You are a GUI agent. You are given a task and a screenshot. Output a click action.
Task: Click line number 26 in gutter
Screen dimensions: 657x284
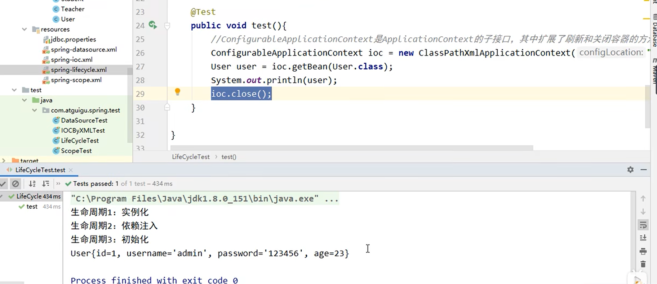click(140, 53)
